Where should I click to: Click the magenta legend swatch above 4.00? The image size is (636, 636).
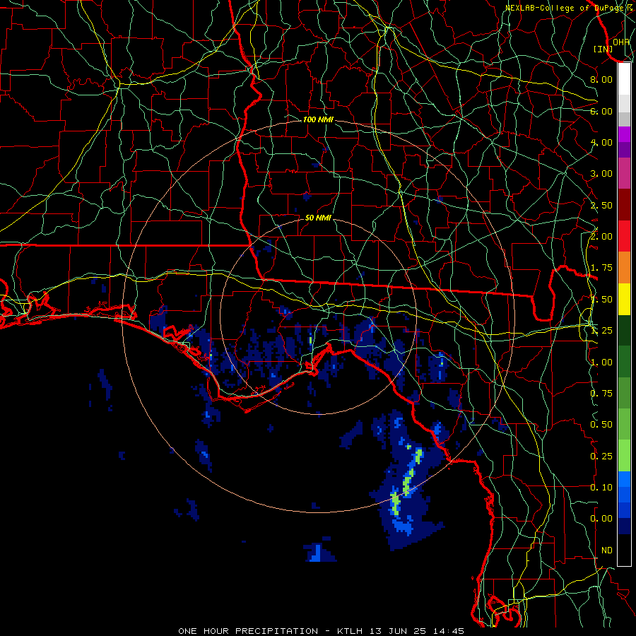coord(624,134)
